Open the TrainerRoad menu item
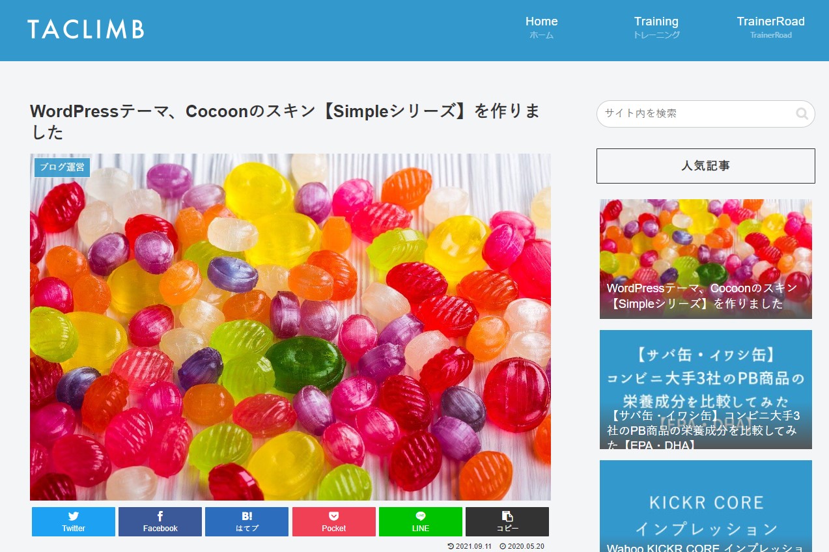The height and width of the screenshot is (552, 829). pyautogui.click(x=771, y=27)
